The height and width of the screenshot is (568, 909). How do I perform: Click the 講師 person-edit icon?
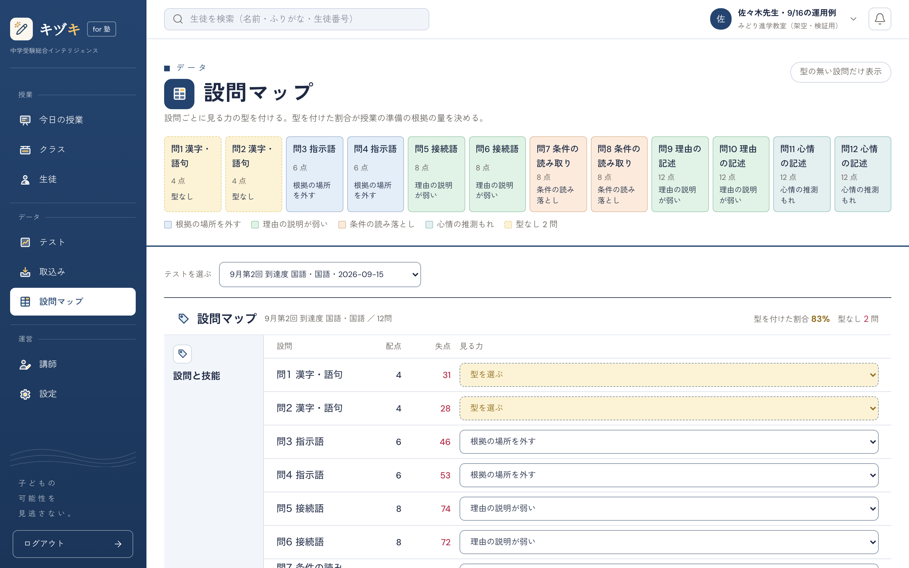(25, 364)
